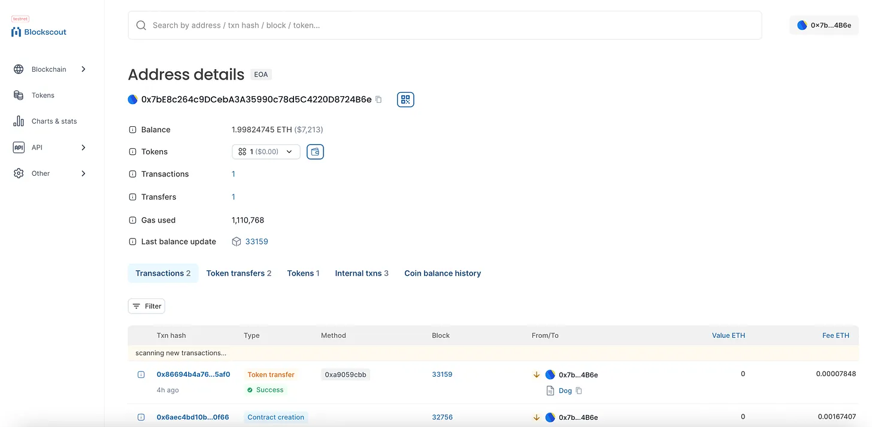Click the Balance info icon
The image size is (872, 427).
[x=132, y=130]
